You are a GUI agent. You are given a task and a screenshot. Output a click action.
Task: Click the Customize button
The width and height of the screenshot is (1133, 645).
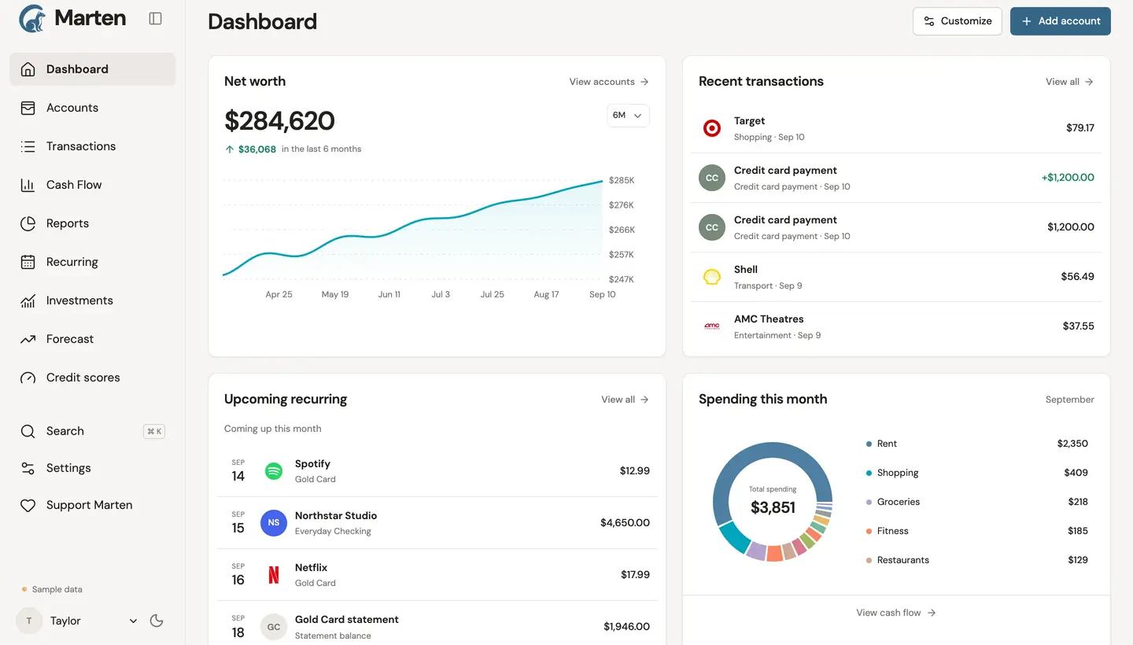(958, 21)
